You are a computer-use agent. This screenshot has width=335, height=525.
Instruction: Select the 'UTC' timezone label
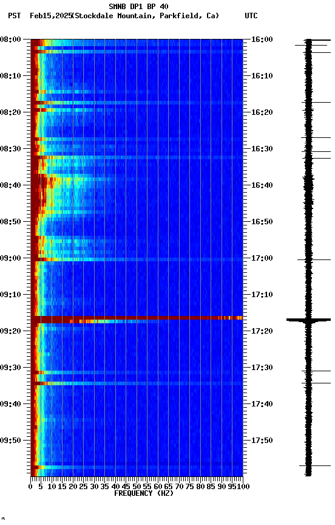pos(251,16)
